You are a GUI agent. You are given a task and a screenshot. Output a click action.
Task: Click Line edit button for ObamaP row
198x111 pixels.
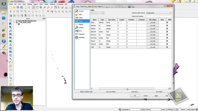(x=153, y=32)
